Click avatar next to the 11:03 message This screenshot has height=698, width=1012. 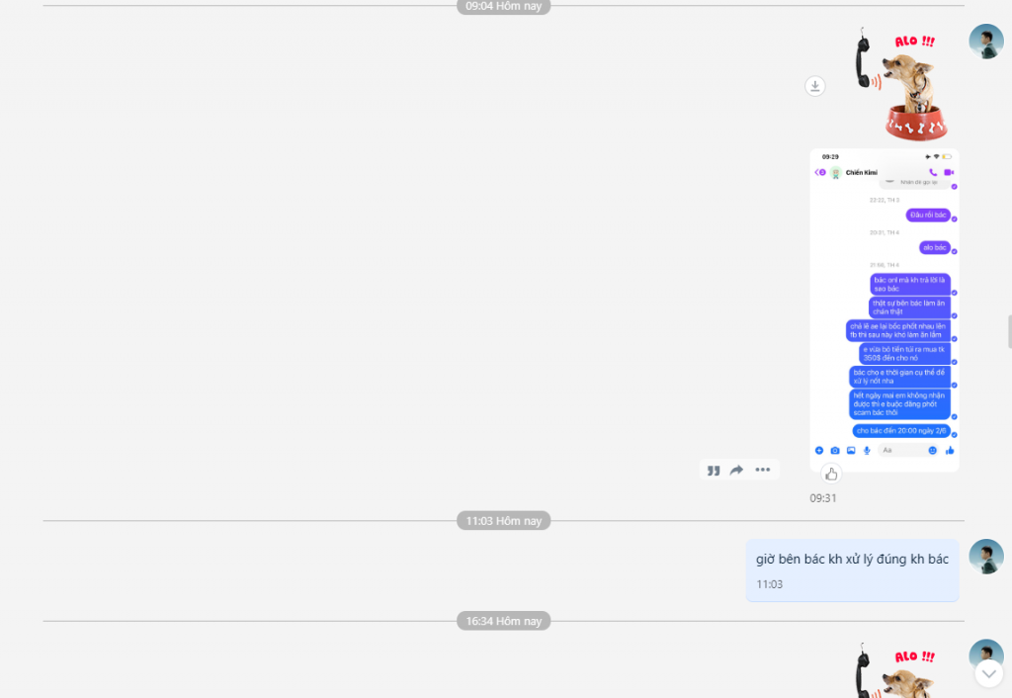point(985,557)
